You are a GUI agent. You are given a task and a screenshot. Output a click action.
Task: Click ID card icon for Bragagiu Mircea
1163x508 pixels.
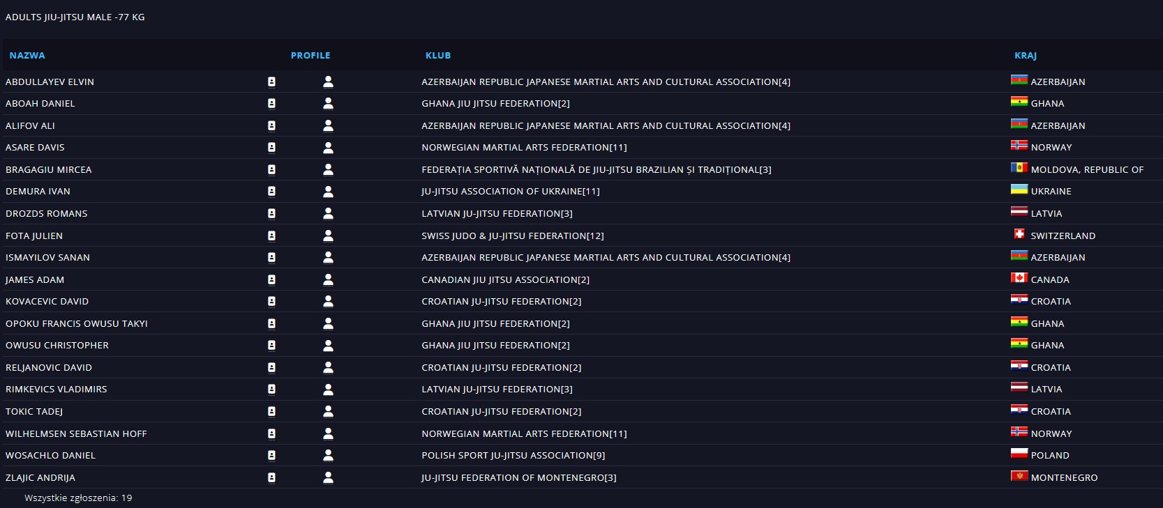point(271,169)
